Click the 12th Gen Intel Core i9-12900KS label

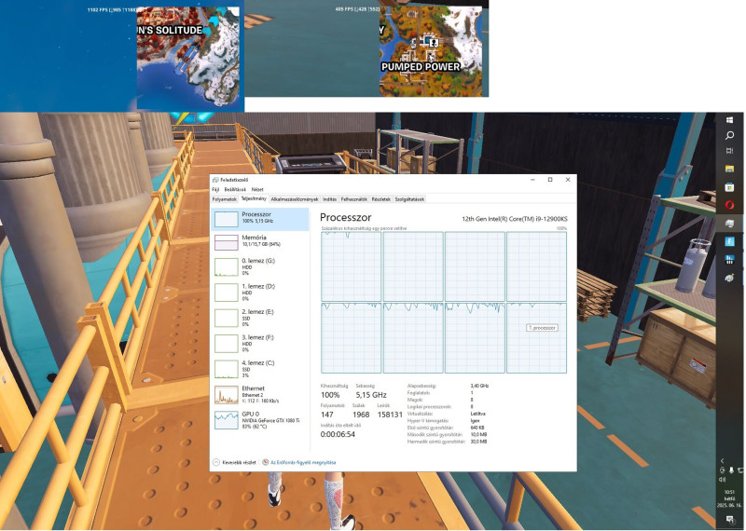pos(515,219)
